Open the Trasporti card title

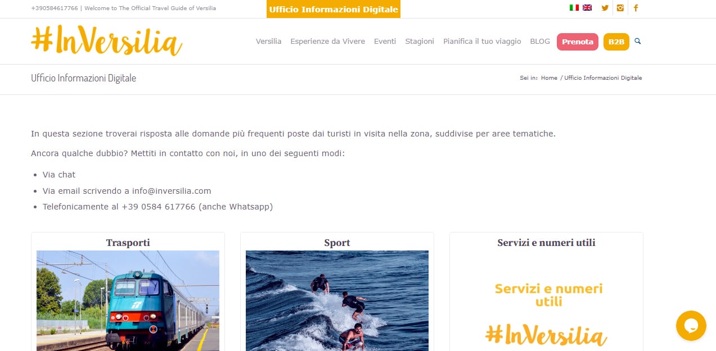click(128, 243)
